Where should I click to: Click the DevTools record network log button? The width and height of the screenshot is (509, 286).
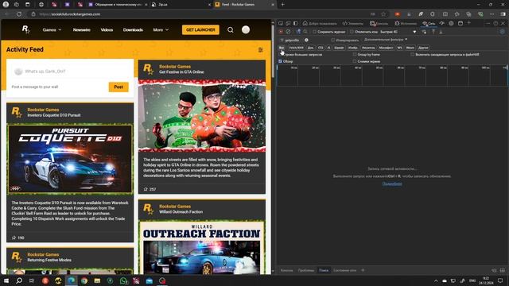pos(281,32)
